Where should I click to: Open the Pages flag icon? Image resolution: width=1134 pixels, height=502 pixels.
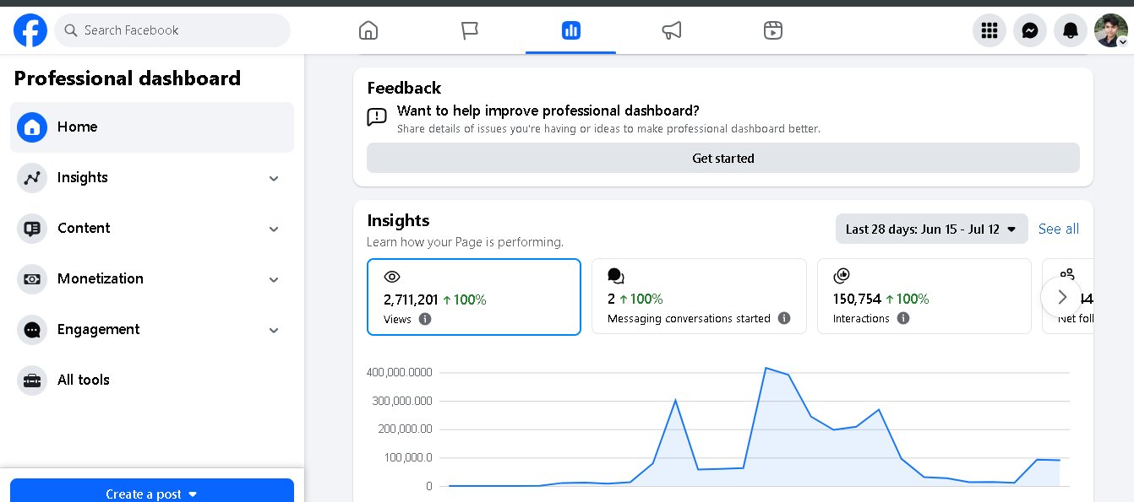click(x=470, y=30)
